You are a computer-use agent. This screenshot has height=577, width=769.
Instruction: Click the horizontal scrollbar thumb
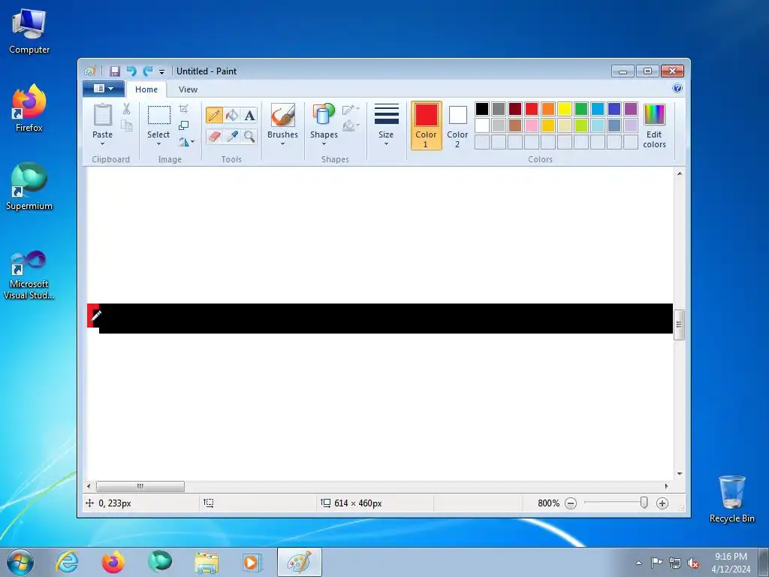[x=140, y=486]
